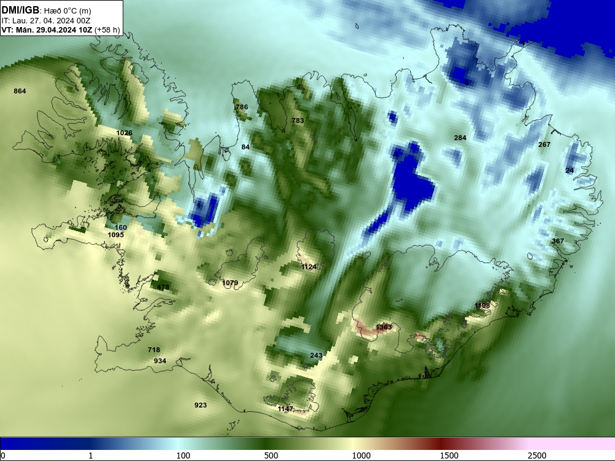
Task: Click the 1095 map value
Action: (x=116, y=235)
